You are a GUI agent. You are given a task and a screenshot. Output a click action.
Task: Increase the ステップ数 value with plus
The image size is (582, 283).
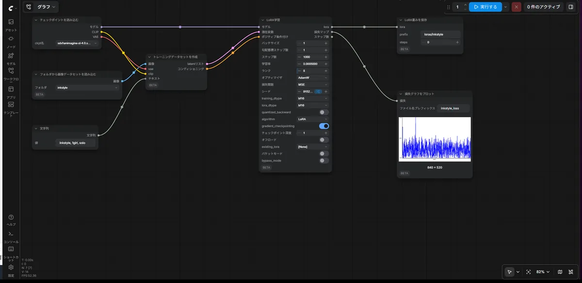326,57
